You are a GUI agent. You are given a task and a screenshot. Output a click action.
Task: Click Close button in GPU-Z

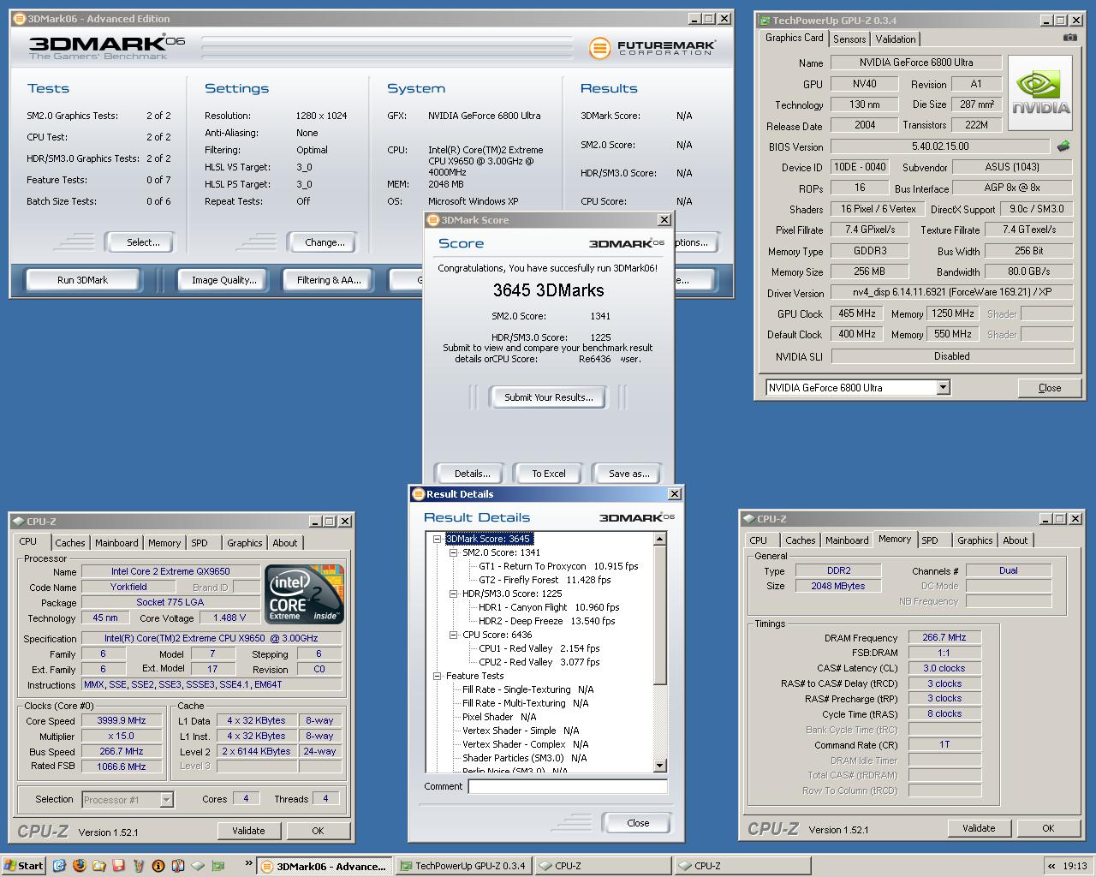point(1050,388)
